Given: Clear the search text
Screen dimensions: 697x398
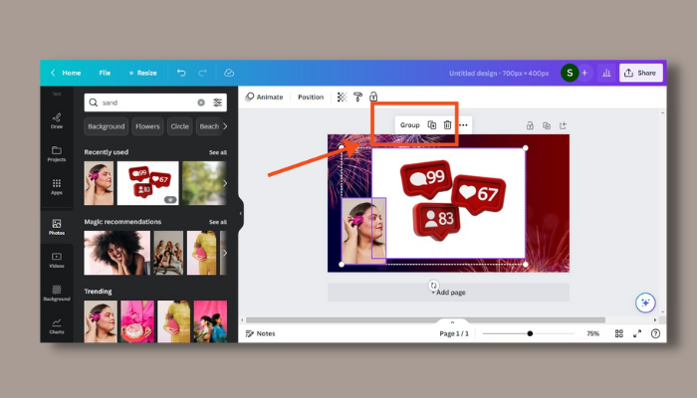Looking at the screenshot, I should pyautogui.click(x=201, y=102).
